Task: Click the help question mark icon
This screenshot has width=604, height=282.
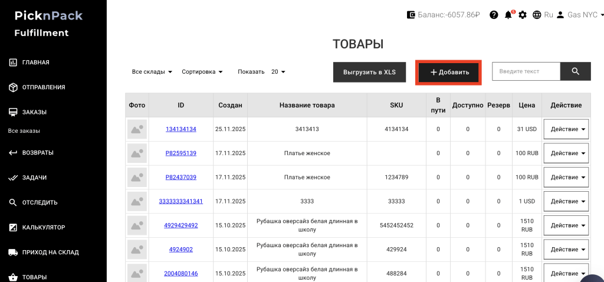Action: [x=494, y=15]
